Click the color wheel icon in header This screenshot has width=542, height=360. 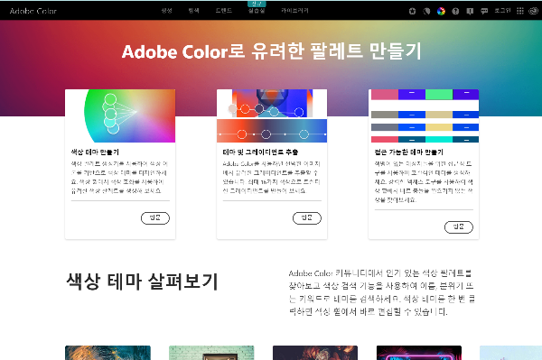tap(441, 11)
